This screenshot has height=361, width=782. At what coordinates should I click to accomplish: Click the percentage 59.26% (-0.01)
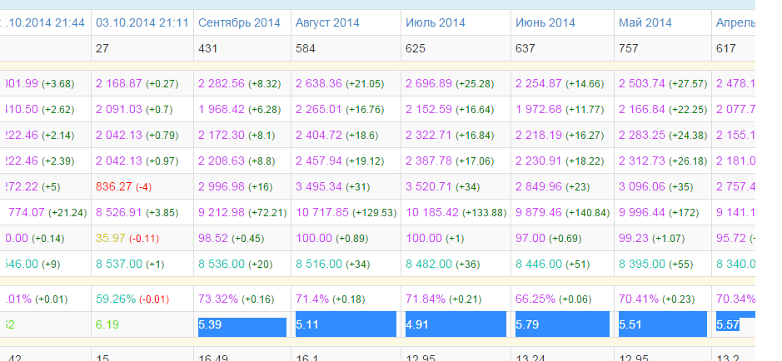132,299
